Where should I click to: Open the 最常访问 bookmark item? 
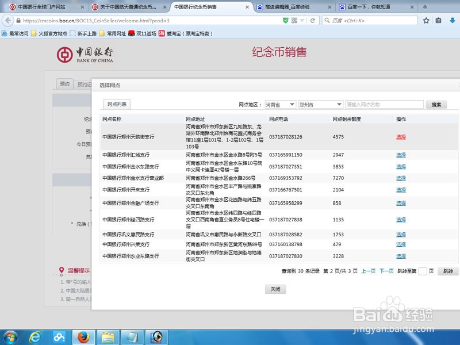point(15,33)
